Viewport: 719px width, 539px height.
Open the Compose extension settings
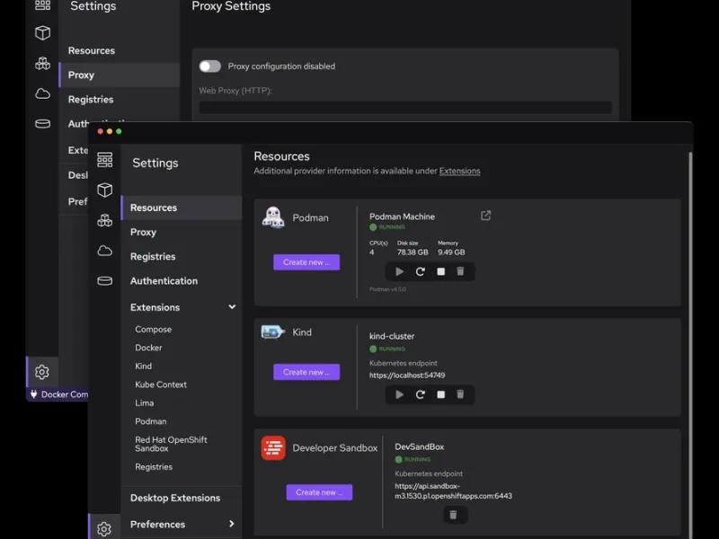[153, 329]
